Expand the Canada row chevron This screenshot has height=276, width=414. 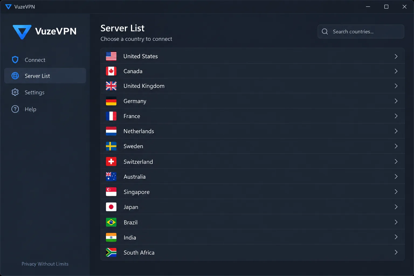pos(396,71)
